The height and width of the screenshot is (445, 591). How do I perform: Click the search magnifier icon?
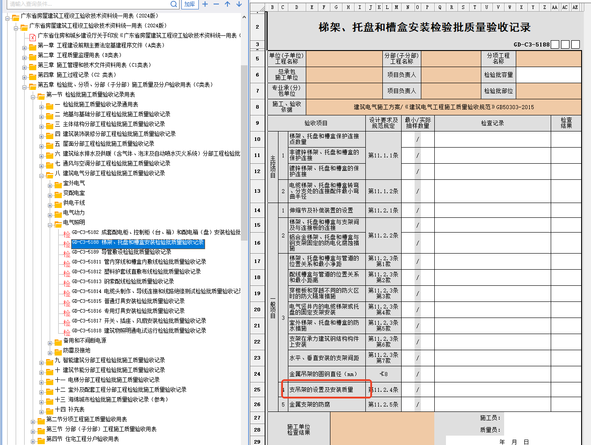coord(174,4)
